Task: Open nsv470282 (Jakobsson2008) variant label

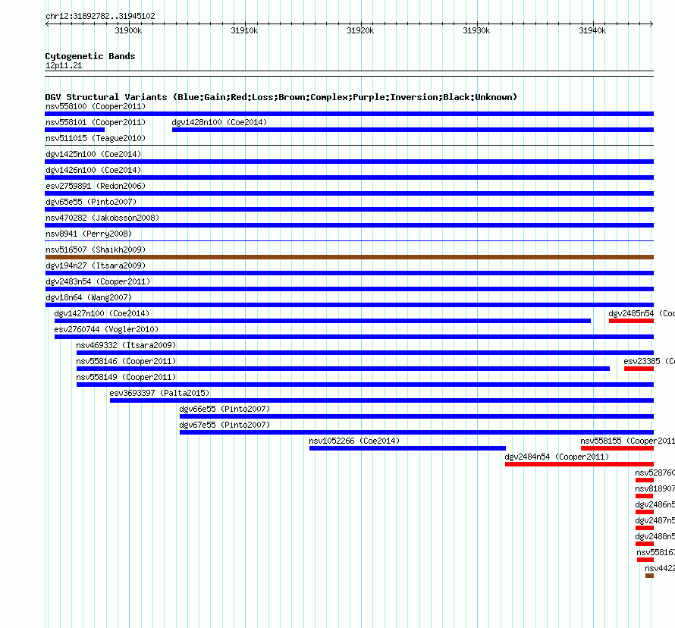Action: click(x=102, y=218)
